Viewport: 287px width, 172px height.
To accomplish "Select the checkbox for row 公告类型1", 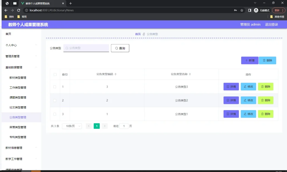I will click(55, 114).
